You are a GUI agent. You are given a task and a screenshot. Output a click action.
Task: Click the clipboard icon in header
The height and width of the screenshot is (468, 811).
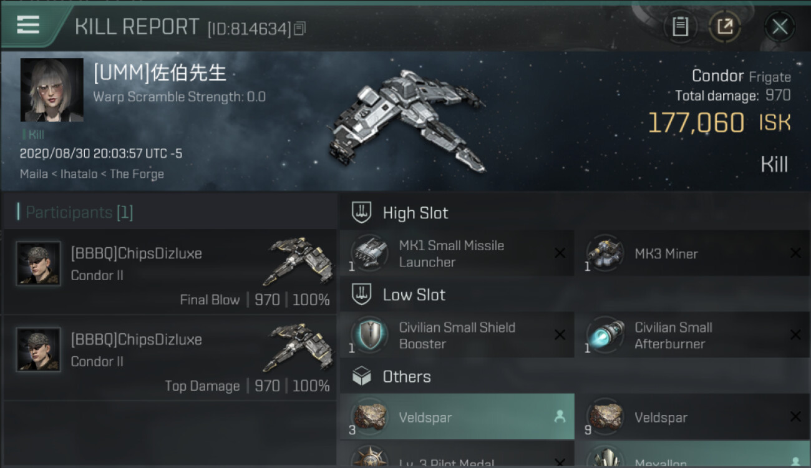(x=680, y=27)
